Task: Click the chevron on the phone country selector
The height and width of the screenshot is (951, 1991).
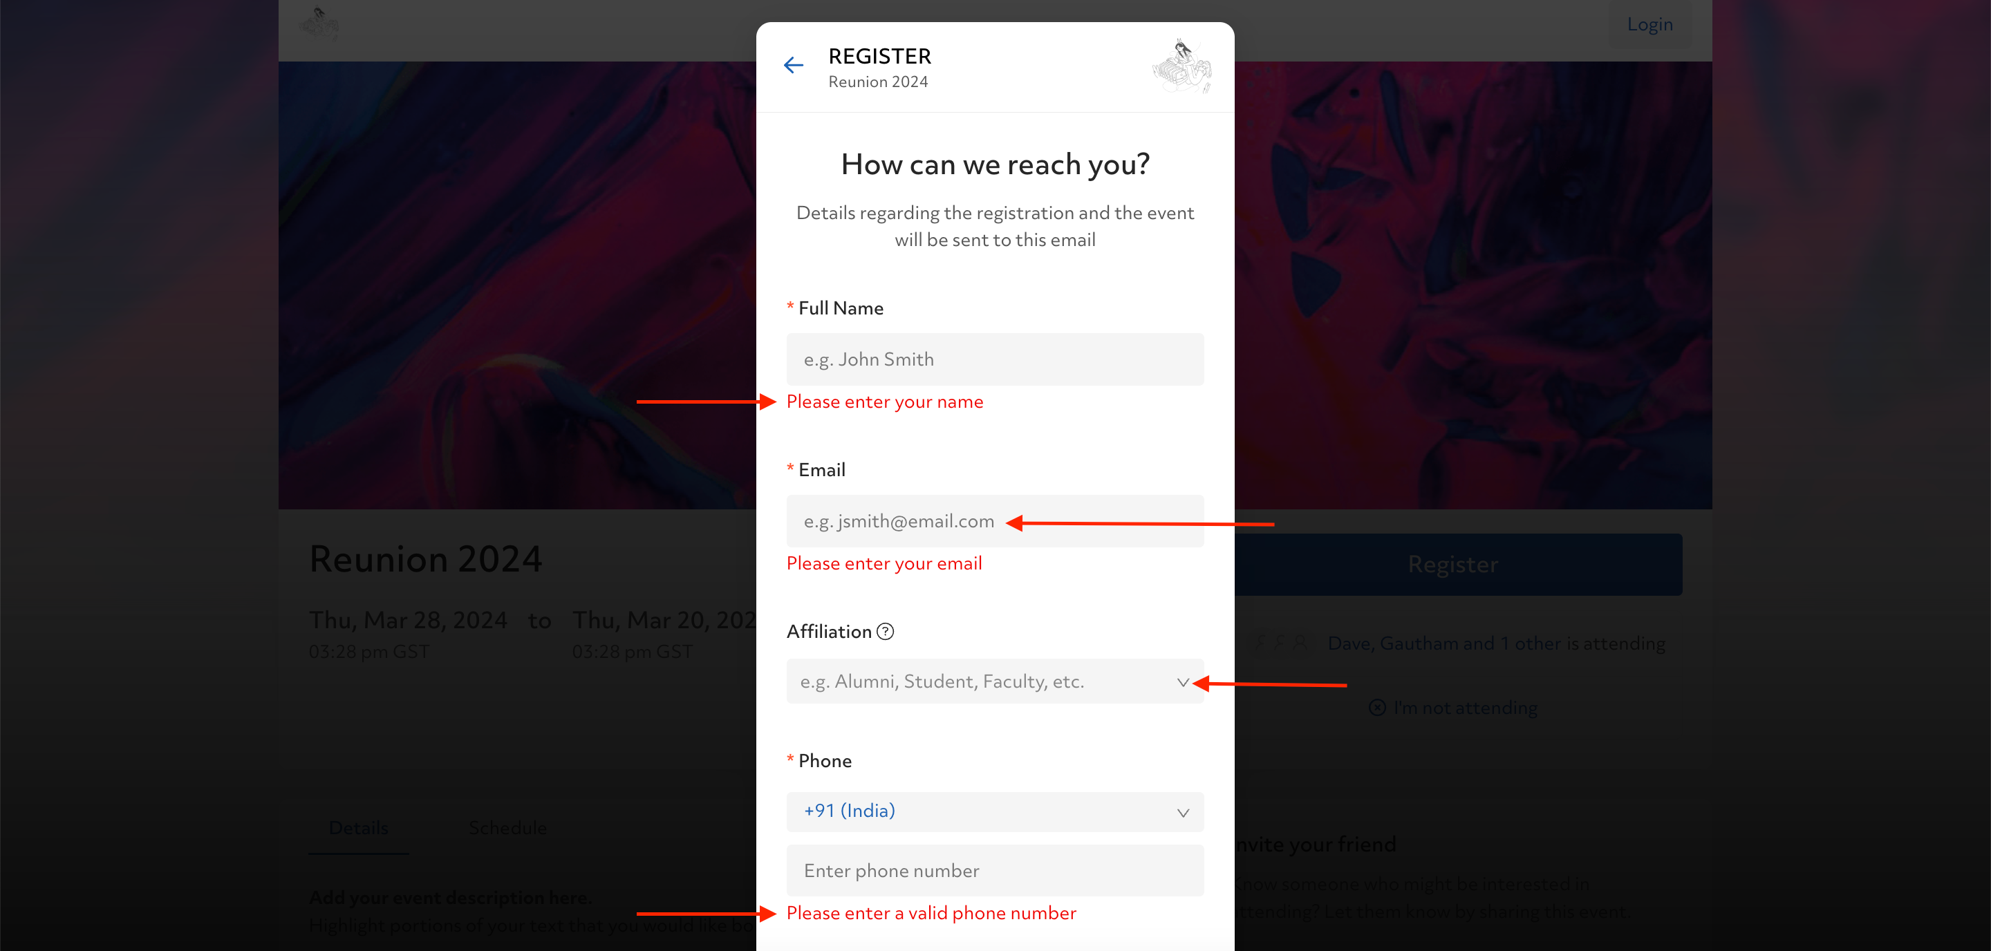Action: point(1181,813)
